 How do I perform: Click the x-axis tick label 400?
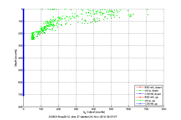[x=94, y=109]
